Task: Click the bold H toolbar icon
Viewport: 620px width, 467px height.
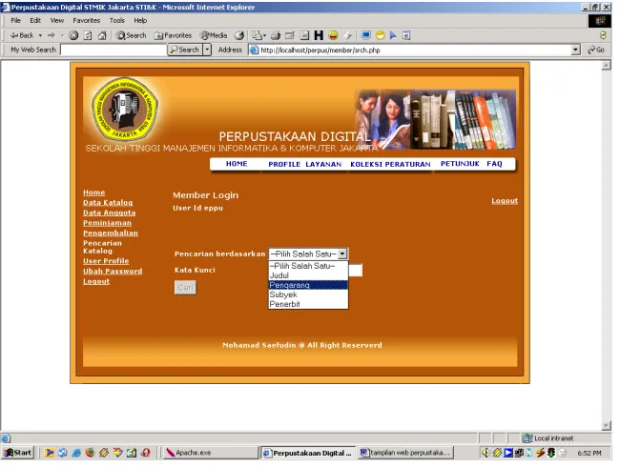Action: [319, 35]
